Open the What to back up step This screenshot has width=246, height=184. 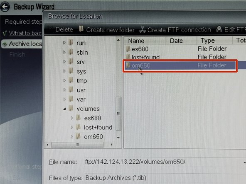coord(25,33)
